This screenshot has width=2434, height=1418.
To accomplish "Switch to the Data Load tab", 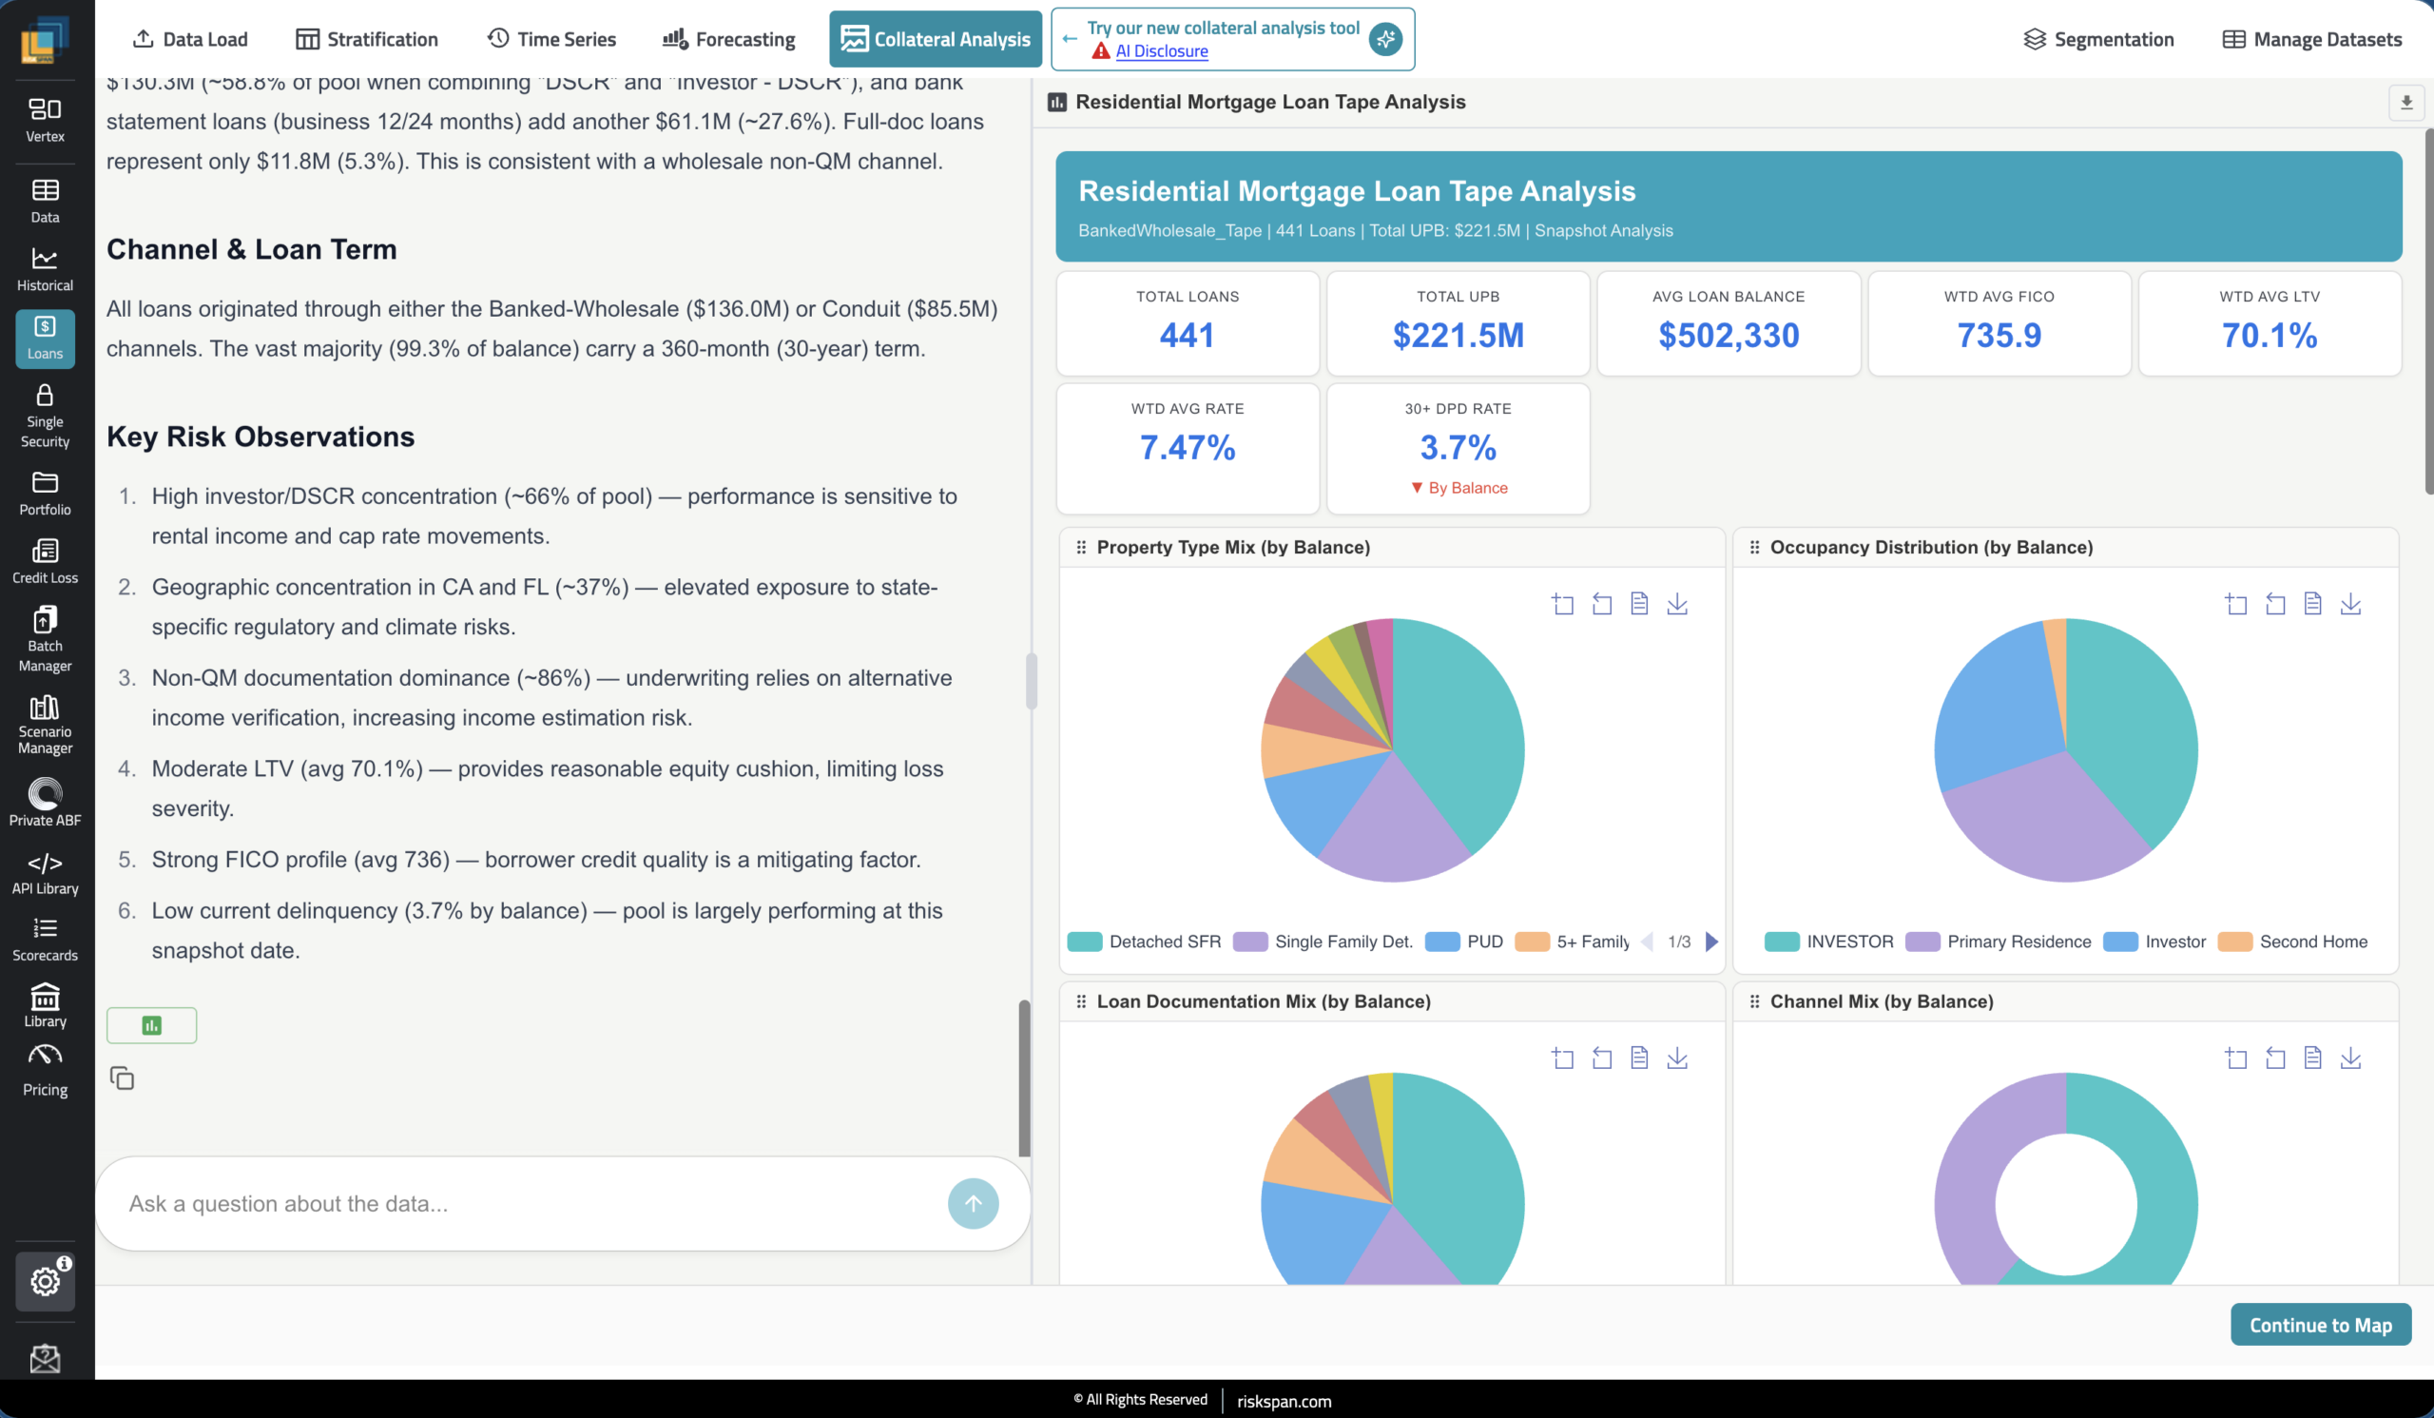I will tap(189, 39).
